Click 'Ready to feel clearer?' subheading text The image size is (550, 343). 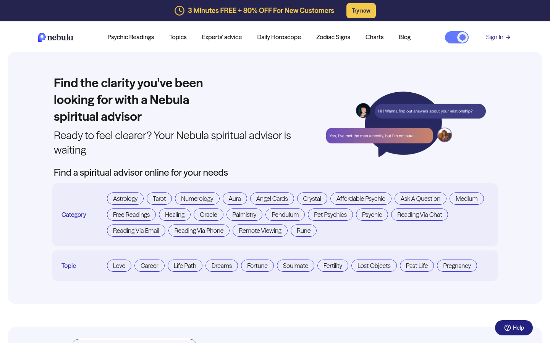pos(172,143)
